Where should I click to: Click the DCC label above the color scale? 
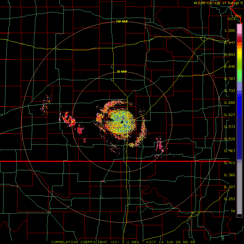click(x=238, y=16)
